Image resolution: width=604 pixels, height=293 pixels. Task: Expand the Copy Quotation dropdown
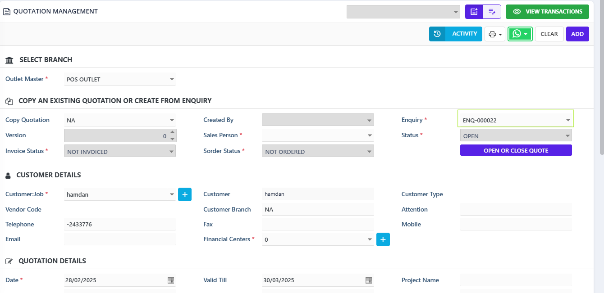[x=172, y=120]
